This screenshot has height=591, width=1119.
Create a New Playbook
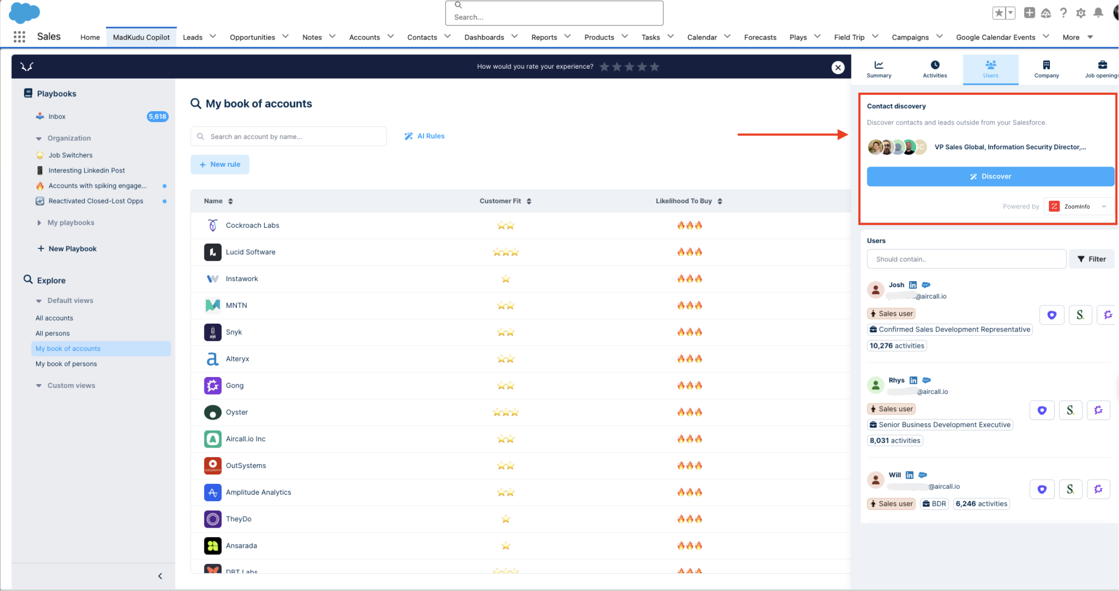point(67,249)
